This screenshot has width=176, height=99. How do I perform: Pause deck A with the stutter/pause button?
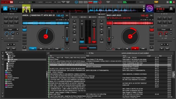41,49
